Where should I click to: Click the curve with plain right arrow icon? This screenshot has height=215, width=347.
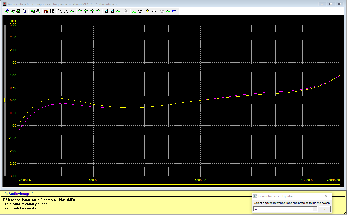point(92,11)
